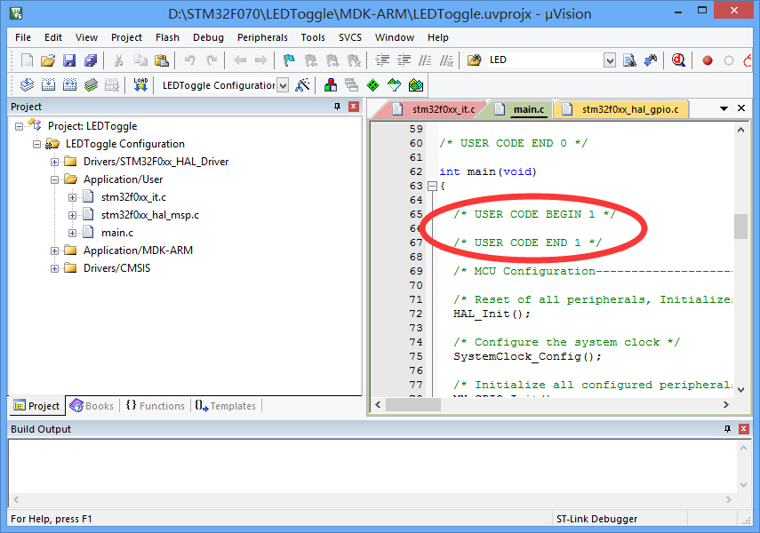
Task: Cut selection with the scissors icon
Action: pyautogui.click(x=118, y=60)
